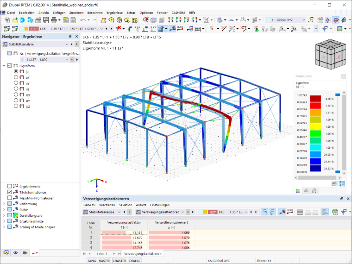This screenshot has width=352, height=264.
Task: Click the yellow legend color swatch
Action: click(x=315, y=126)
